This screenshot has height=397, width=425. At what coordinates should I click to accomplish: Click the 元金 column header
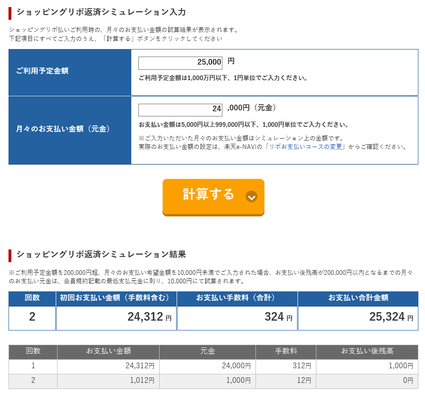(x=208, y=352)
